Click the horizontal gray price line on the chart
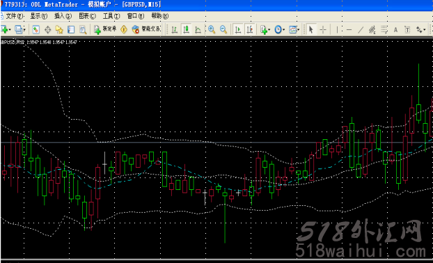The width and height of the screenshot is (433, 263). click(216, 143)
